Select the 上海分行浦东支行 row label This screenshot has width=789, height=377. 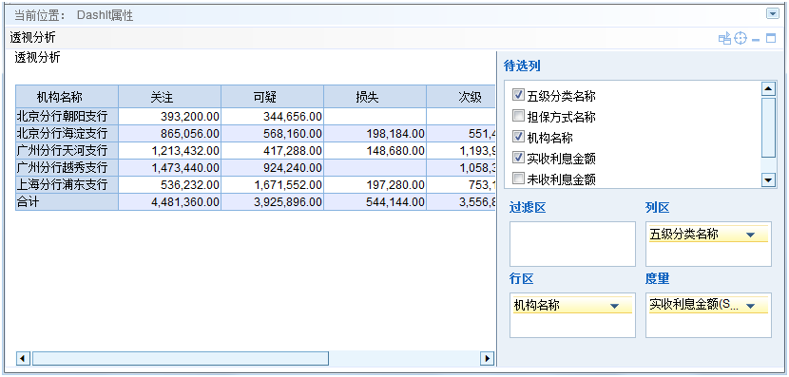[67, 184]
